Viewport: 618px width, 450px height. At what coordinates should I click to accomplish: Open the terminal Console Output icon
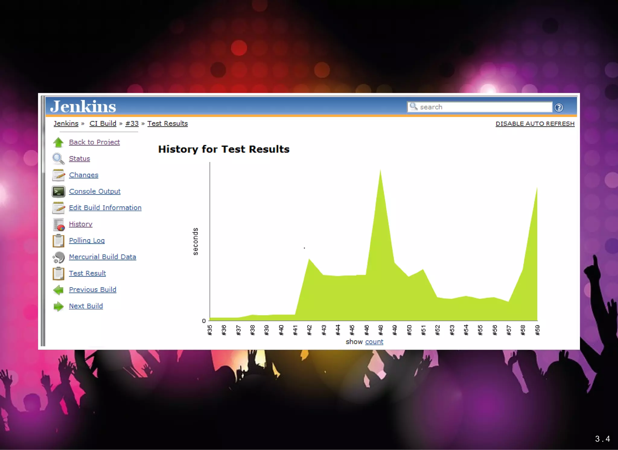[58, 192]
